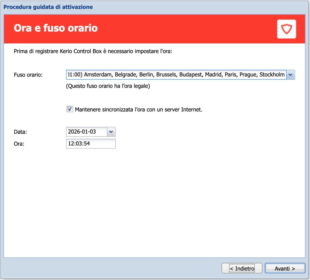The image size is (310, 280).
Task: Toggle Internet time server synchronization checkbox
Action: point(70,109)
